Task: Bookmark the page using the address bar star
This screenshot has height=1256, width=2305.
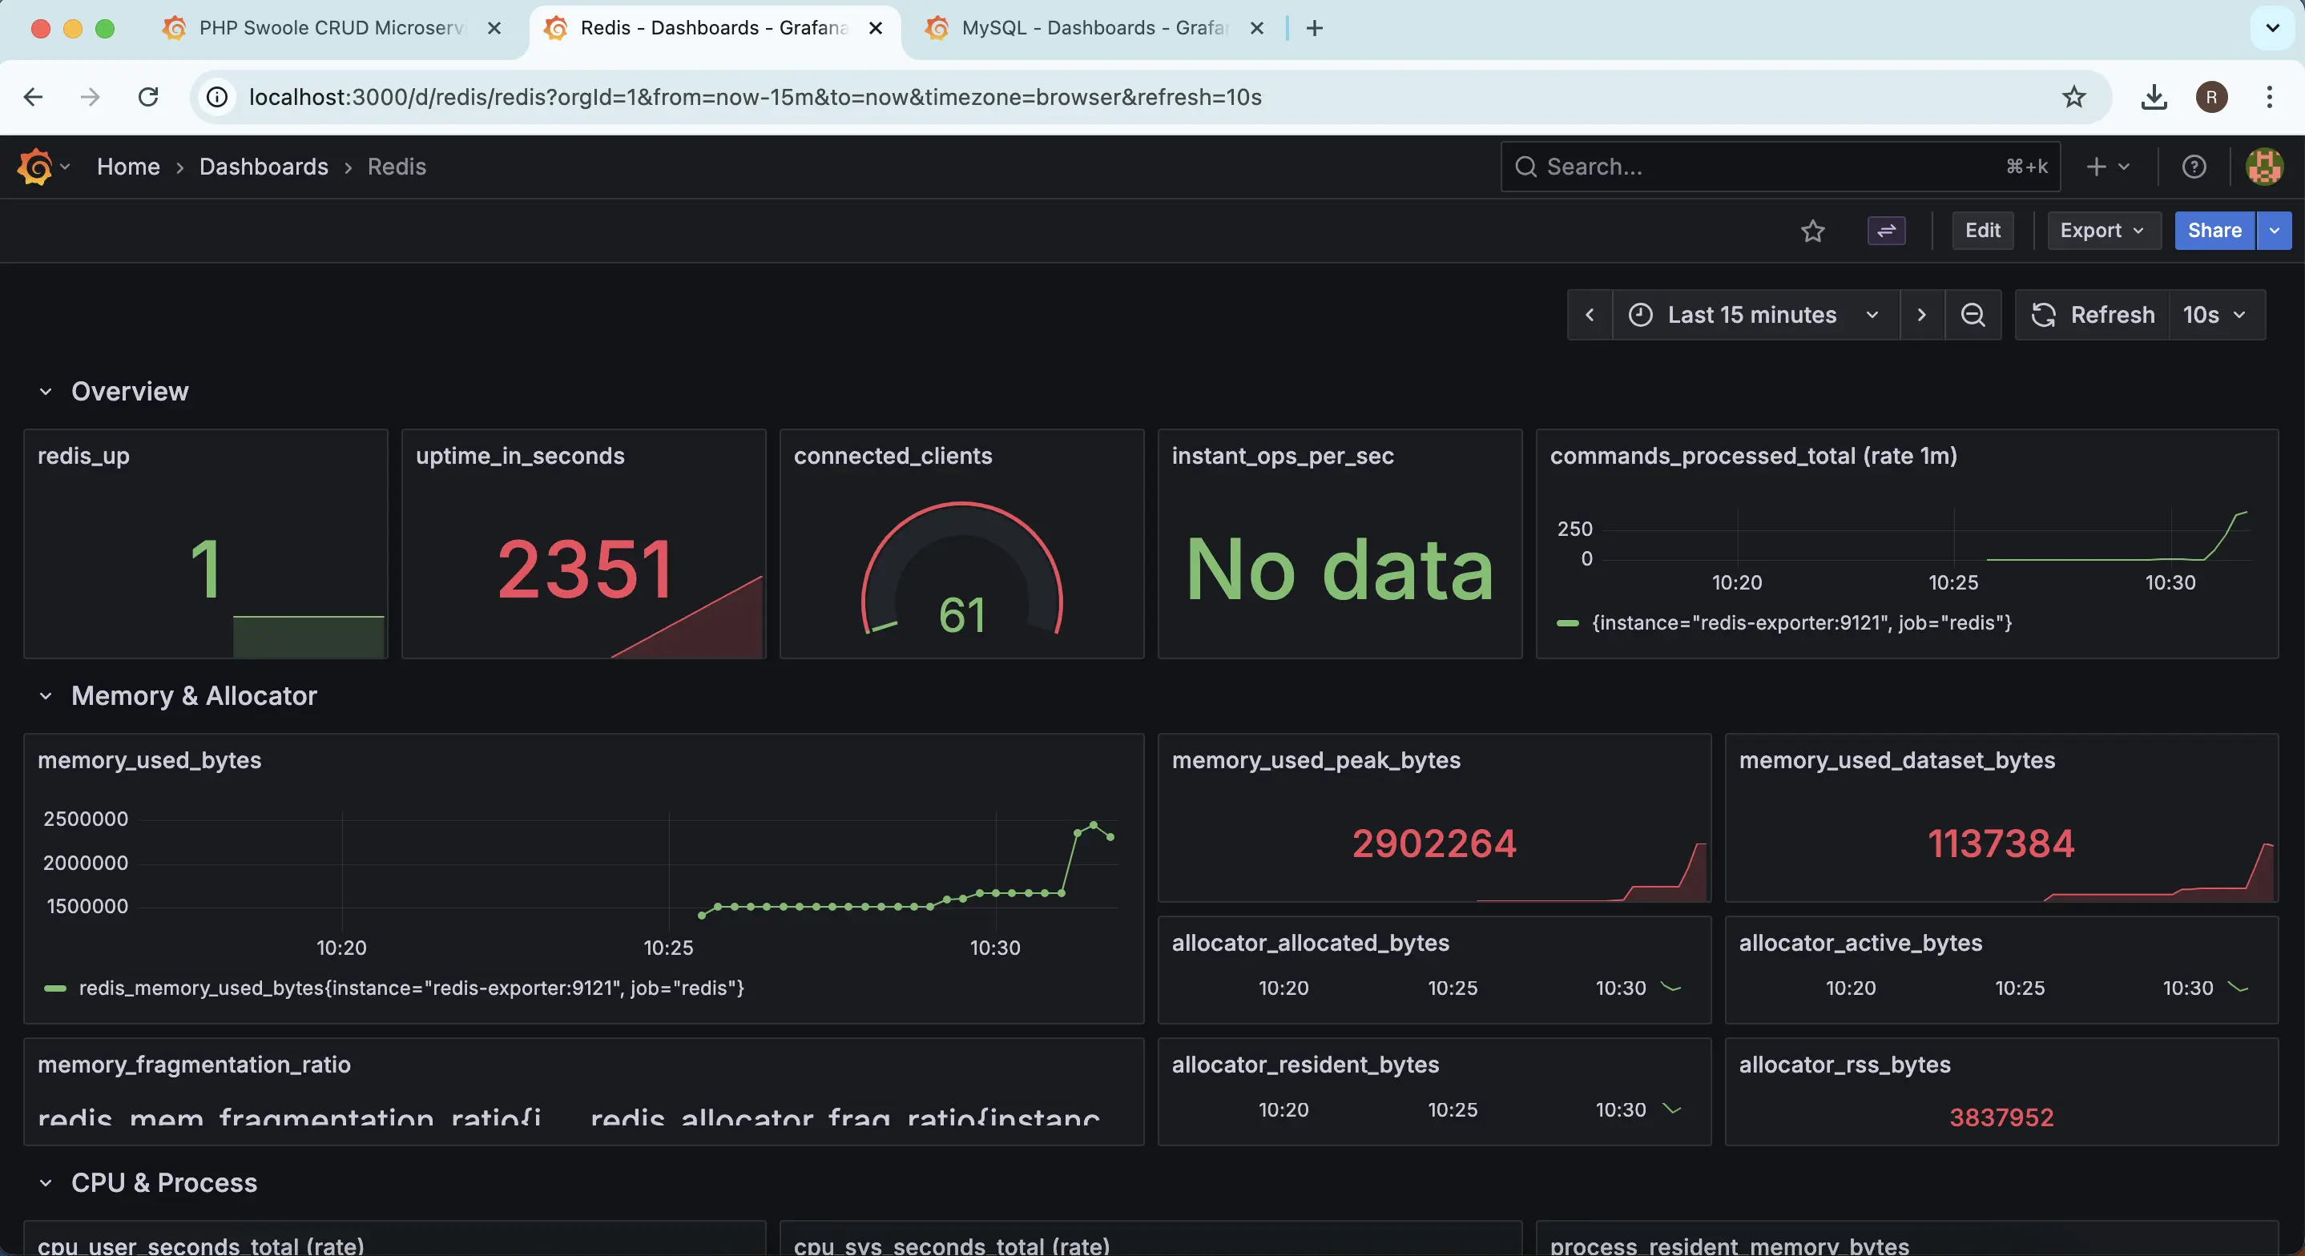Action: (2074, 98)
